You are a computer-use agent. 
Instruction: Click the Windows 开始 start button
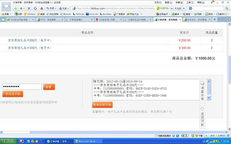coord(8,141)
